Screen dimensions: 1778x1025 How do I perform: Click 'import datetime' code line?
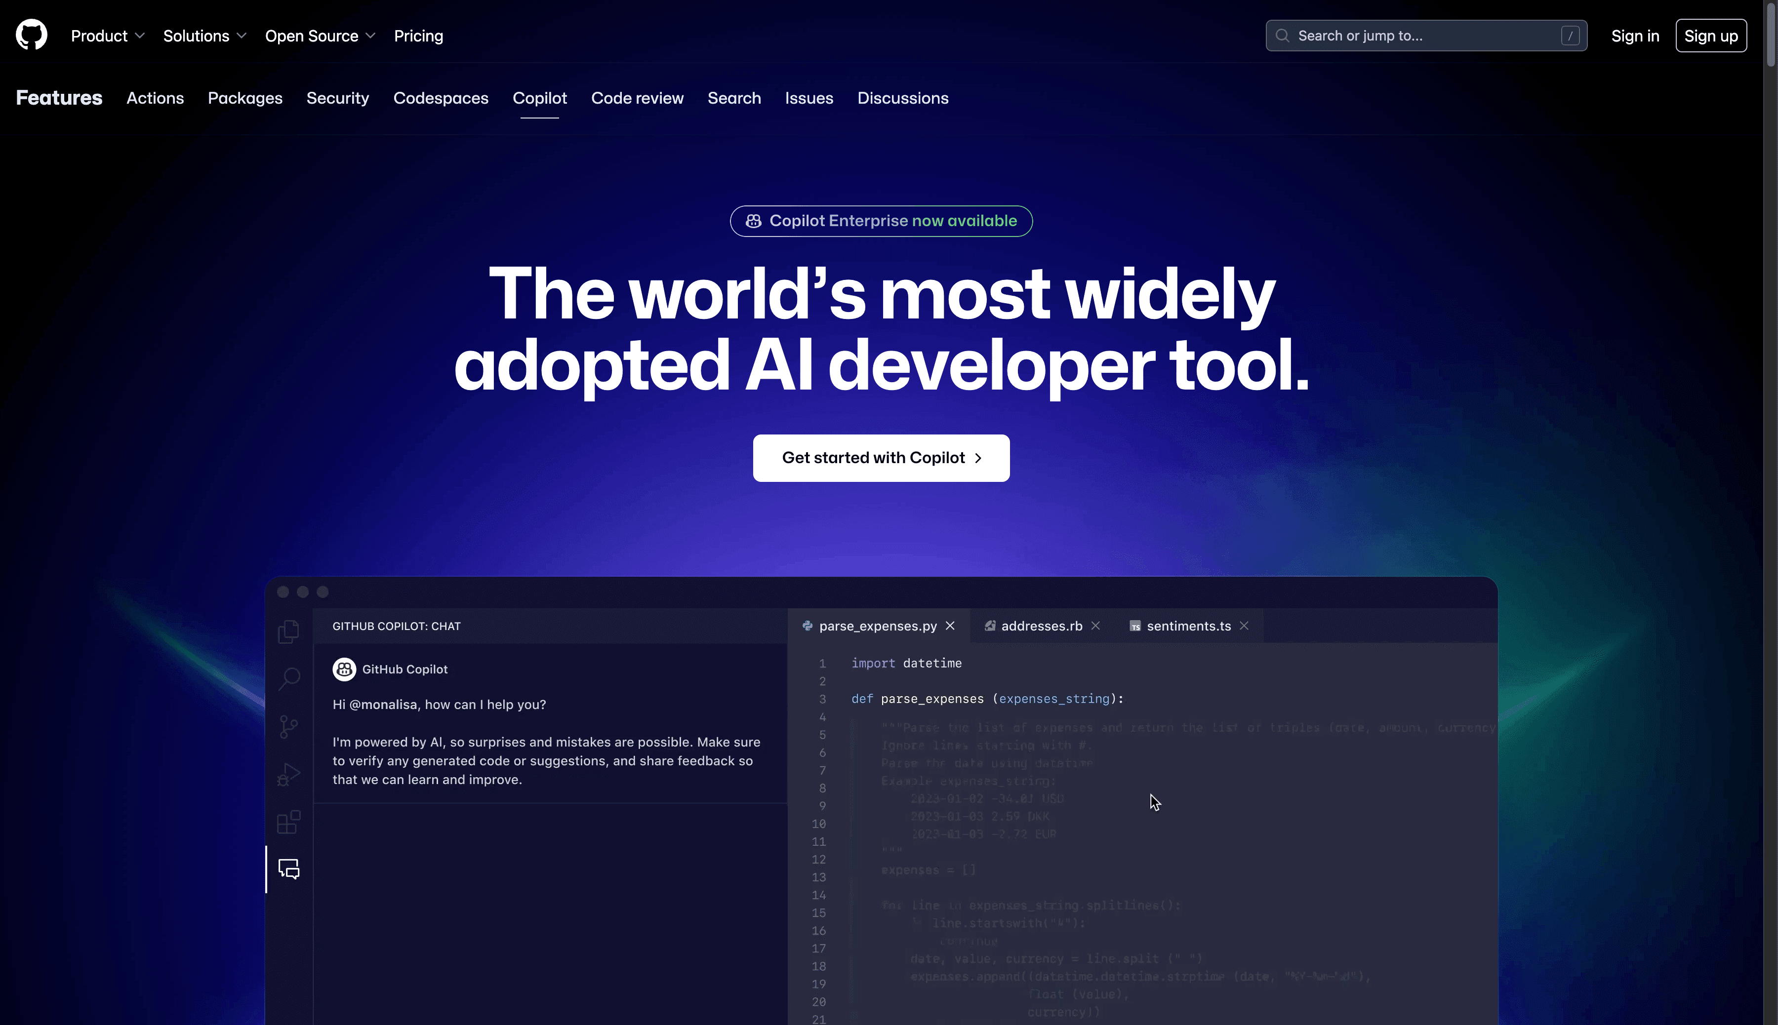click(x=906, y=663)
